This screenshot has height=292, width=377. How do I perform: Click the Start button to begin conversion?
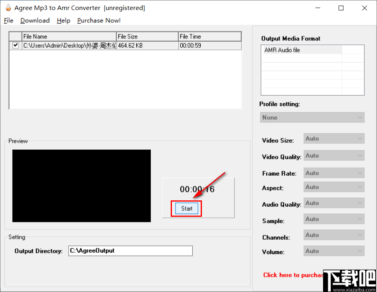coord(186,208)
